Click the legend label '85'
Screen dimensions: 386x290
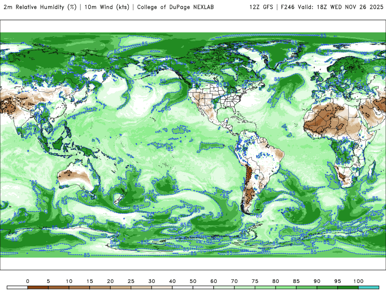pyautogui.click(x=296, y=281)
